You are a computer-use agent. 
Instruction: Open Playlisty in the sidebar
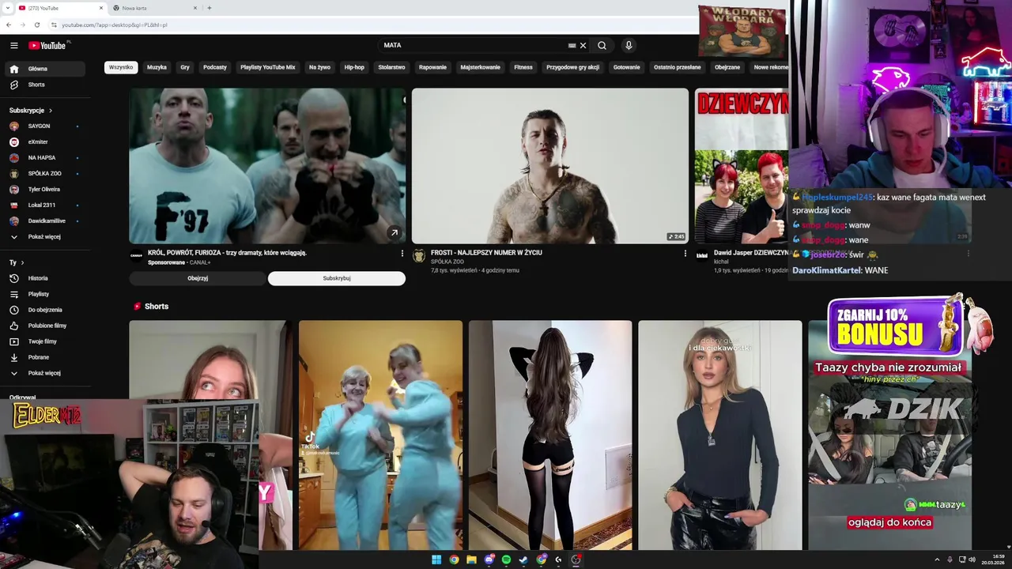coord(44,294)
